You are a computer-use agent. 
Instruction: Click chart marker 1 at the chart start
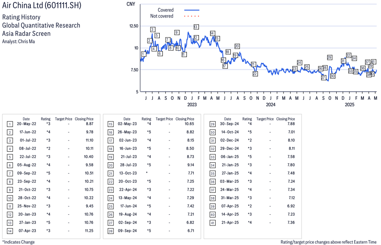pyautogui.click(x=144, y=54)
